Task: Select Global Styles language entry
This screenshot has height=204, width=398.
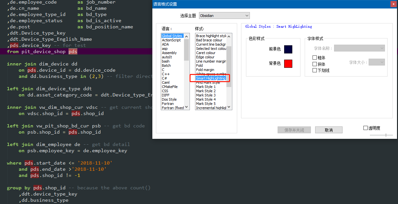Action: [x=172, y=36]
